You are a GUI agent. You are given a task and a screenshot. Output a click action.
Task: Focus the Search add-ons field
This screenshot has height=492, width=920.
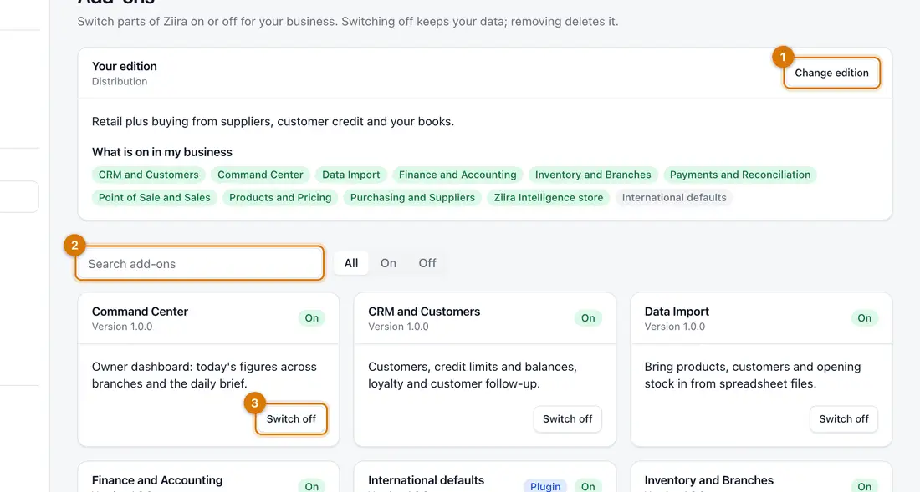click(200, 264)
